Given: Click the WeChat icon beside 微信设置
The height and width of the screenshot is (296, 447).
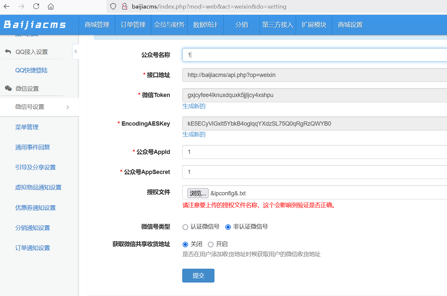Looking at the screenshot, I should click(x=8, y=88).
